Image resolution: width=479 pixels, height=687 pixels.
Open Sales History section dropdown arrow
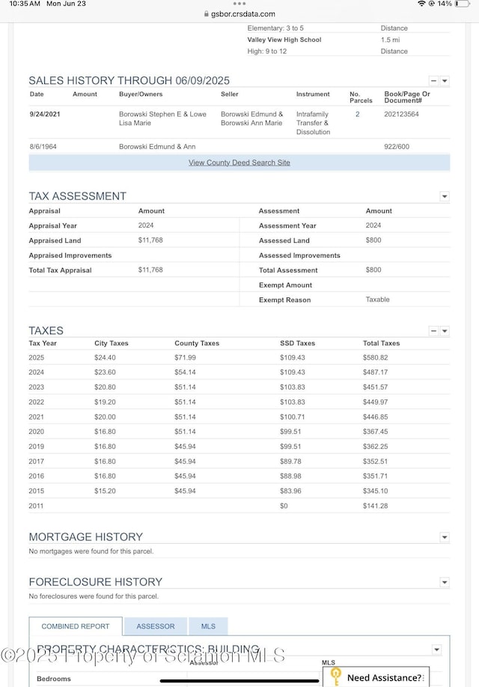(445, 81)
